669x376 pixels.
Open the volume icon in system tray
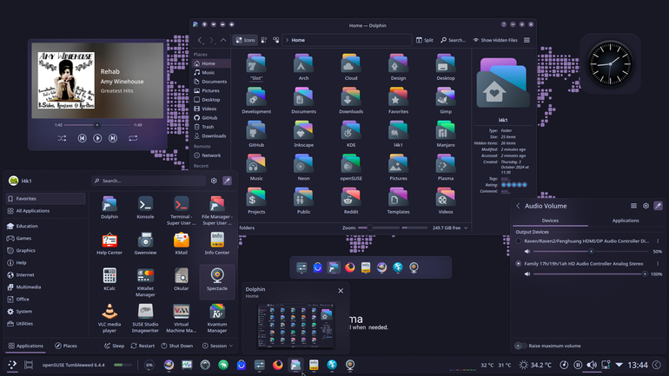click(x=592, y=365)
